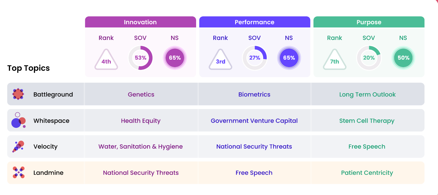This screenshot has height=195, width=438.
Task: Click the Purpose 7th rank triangle
Action: [335, 60]
